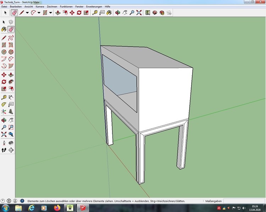266x212 pixels.
Task: Open File Explorer from taskbar
Action: pos(18,208)
